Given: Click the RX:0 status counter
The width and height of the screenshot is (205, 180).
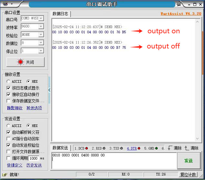Looking at the screenshot, I should 125,175.
